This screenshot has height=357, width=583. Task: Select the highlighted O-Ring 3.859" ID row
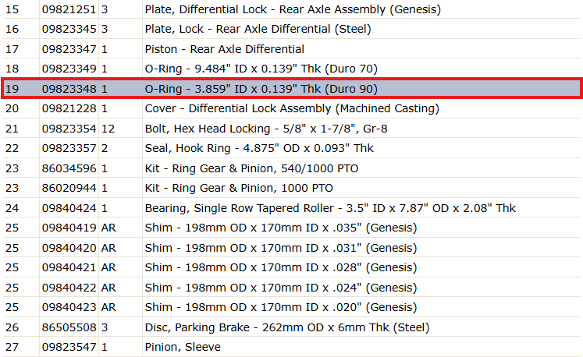[x=292, y=88]
